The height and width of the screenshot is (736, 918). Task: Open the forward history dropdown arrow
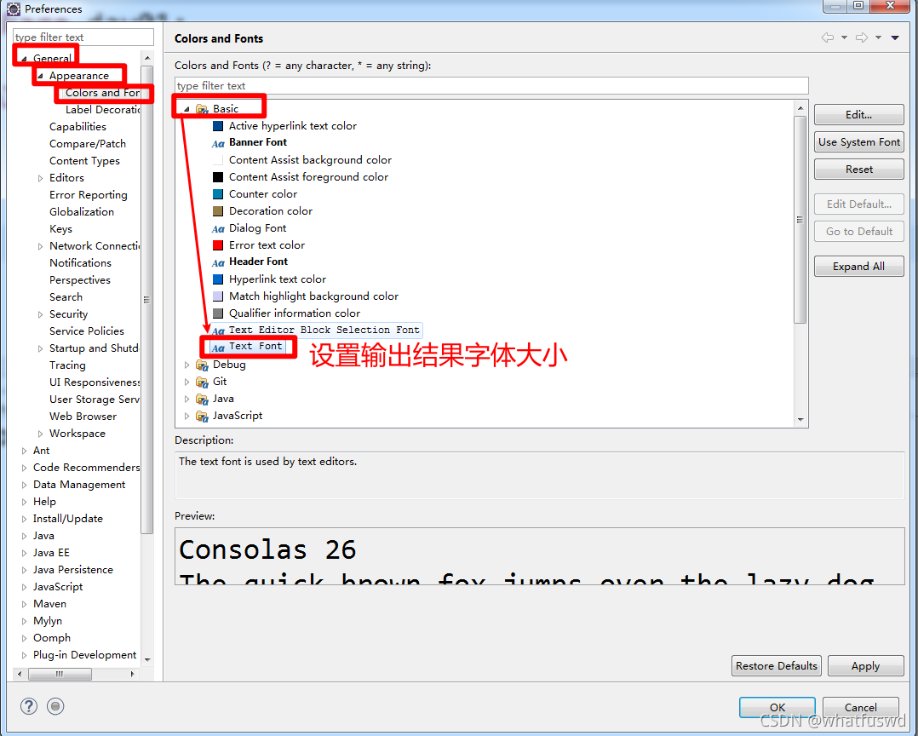(x=878, y=37)
